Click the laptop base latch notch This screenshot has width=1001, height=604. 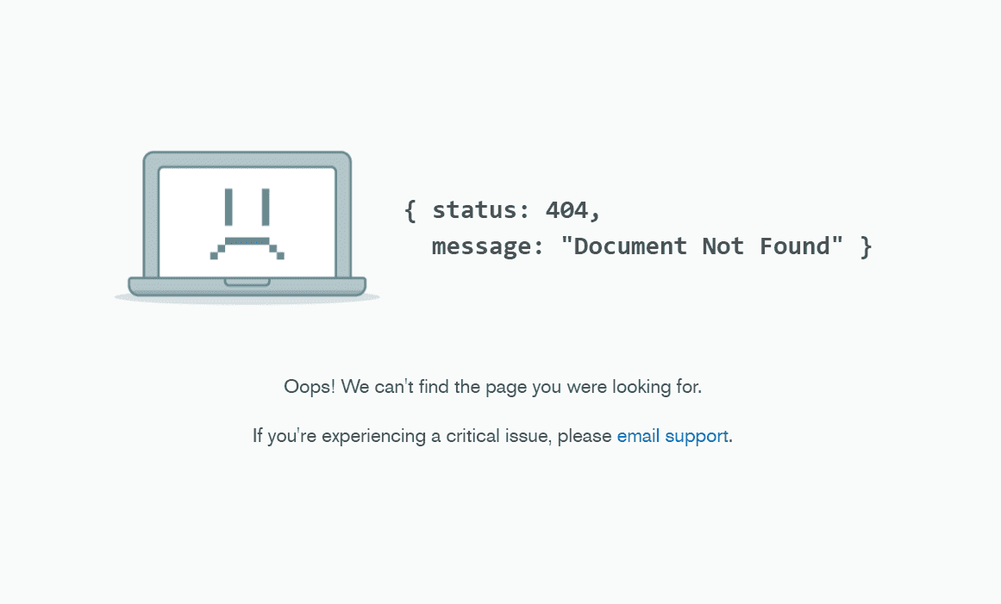[x=247, y=282]
